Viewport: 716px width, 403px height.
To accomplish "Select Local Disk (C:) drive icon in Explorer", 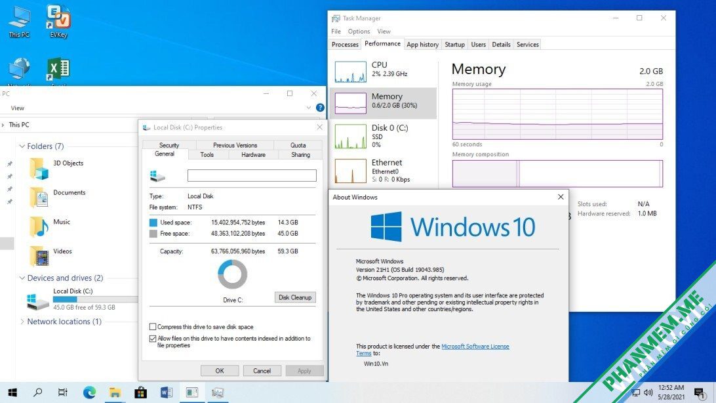I will (38, 301).
